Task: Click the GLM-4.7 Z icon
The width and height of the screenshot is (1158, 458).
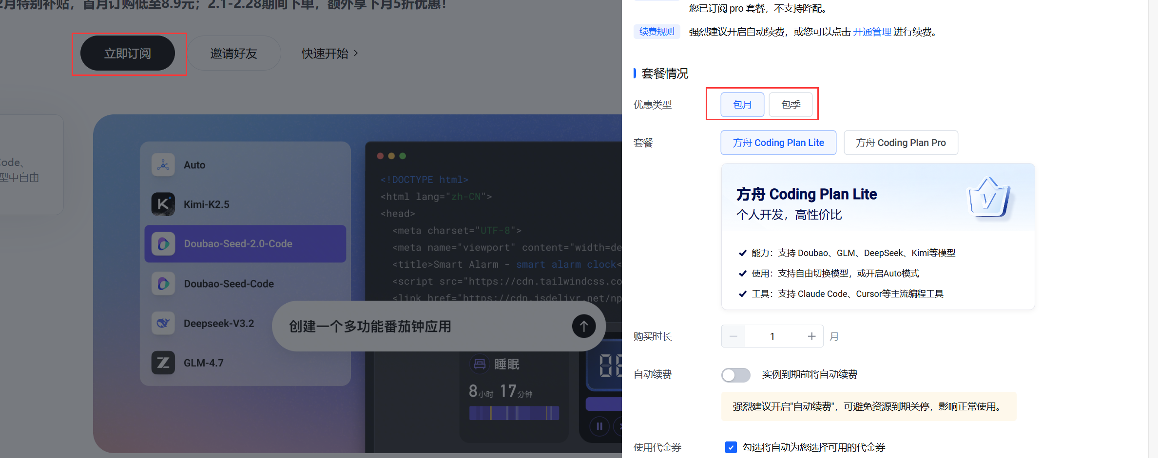Action: coord(163,363)
